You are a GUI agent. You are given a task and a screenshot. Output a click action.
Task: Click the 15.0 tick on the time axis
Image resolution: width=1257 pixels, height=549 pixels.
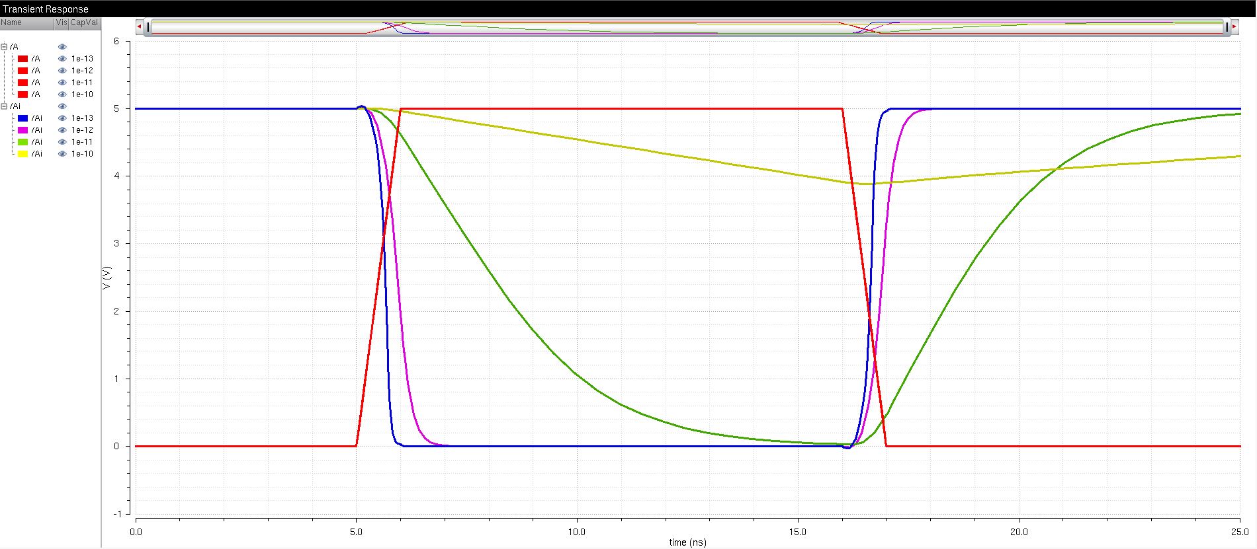[798, 531]
